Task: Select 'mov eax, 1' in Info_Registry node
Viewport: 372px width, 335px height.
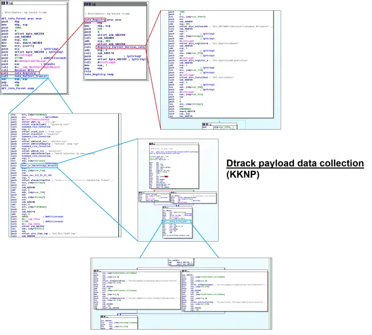Action: (x=96, y=65)
